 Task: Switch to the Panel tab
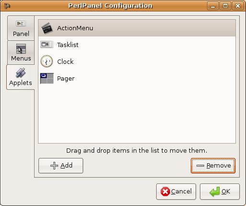coord(21,28)
